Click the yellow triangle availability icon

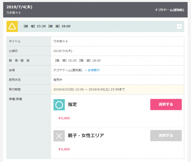click(x=12, y=26)
